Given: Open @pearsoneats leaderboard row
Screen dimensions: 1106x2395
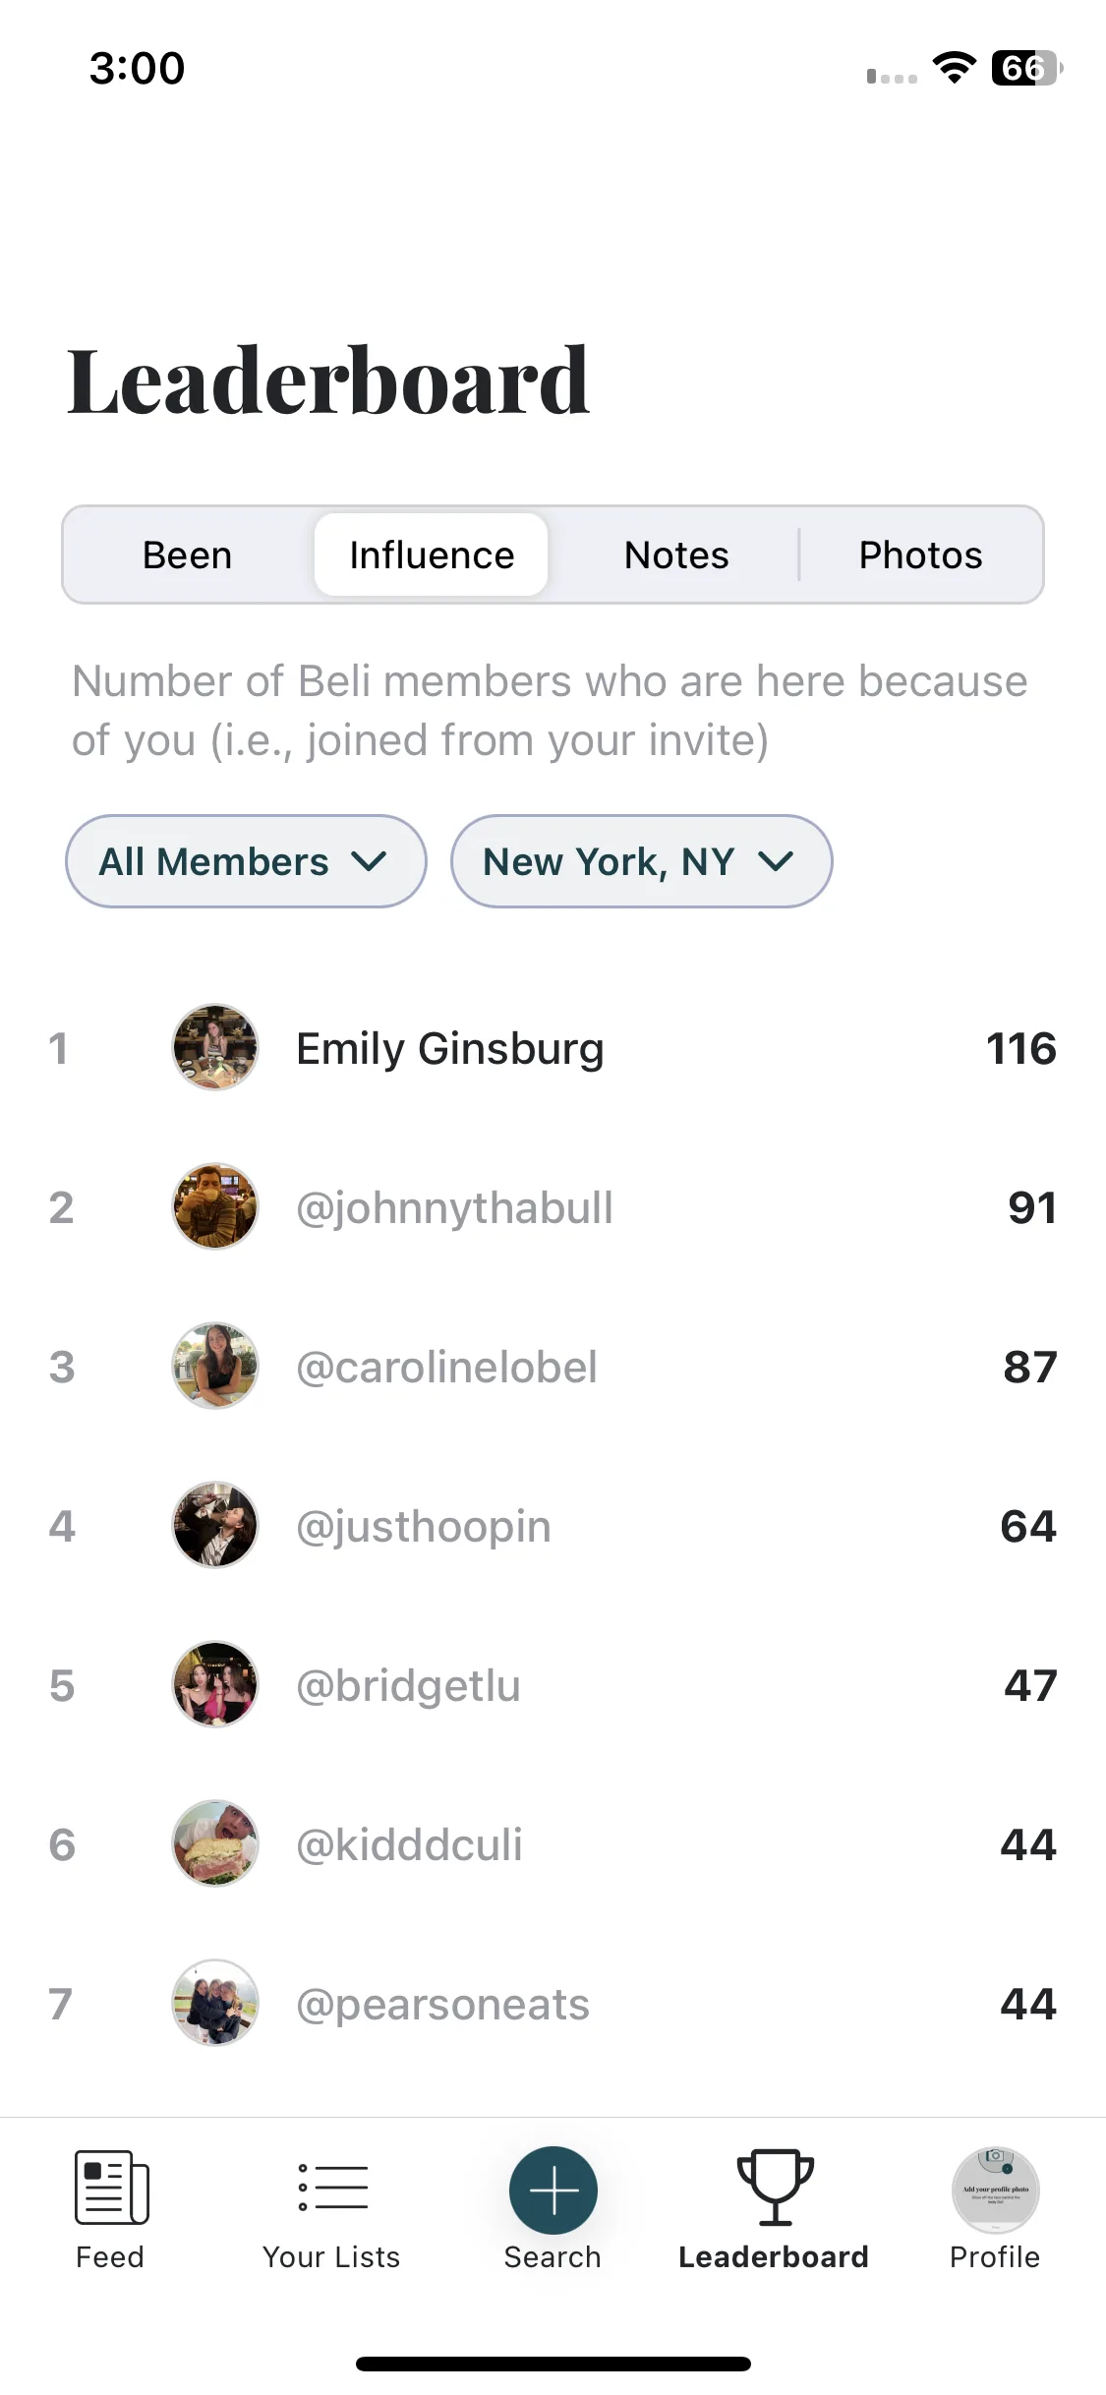Looking at the screenshot, I should 553,2003.
